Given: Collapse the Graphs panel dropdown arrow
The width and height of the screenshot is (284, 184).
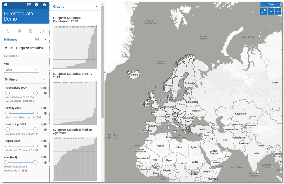Looking at the screenshot, I should [x=97, y=7].
